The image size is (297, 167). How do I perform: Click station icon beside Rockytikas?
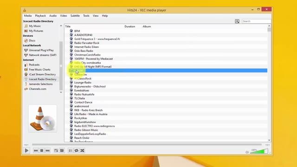(71, 118)
